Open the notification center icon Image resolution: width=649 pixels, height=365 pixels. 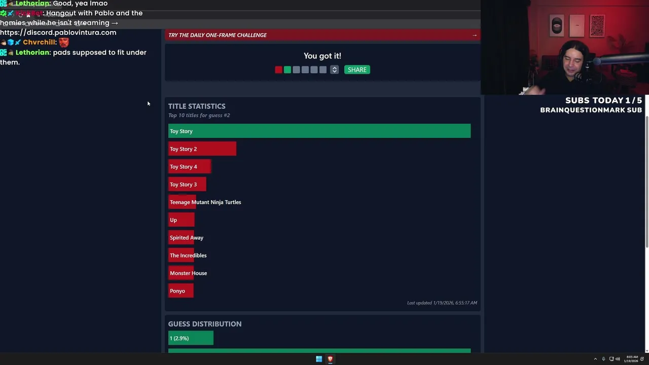[x=642, y=359]
